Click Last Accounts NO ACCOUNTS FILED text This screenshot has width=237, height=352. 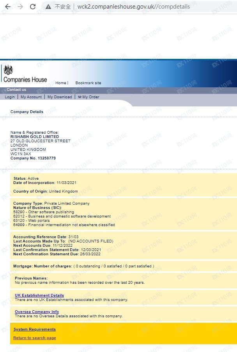(x=63, y=241)
